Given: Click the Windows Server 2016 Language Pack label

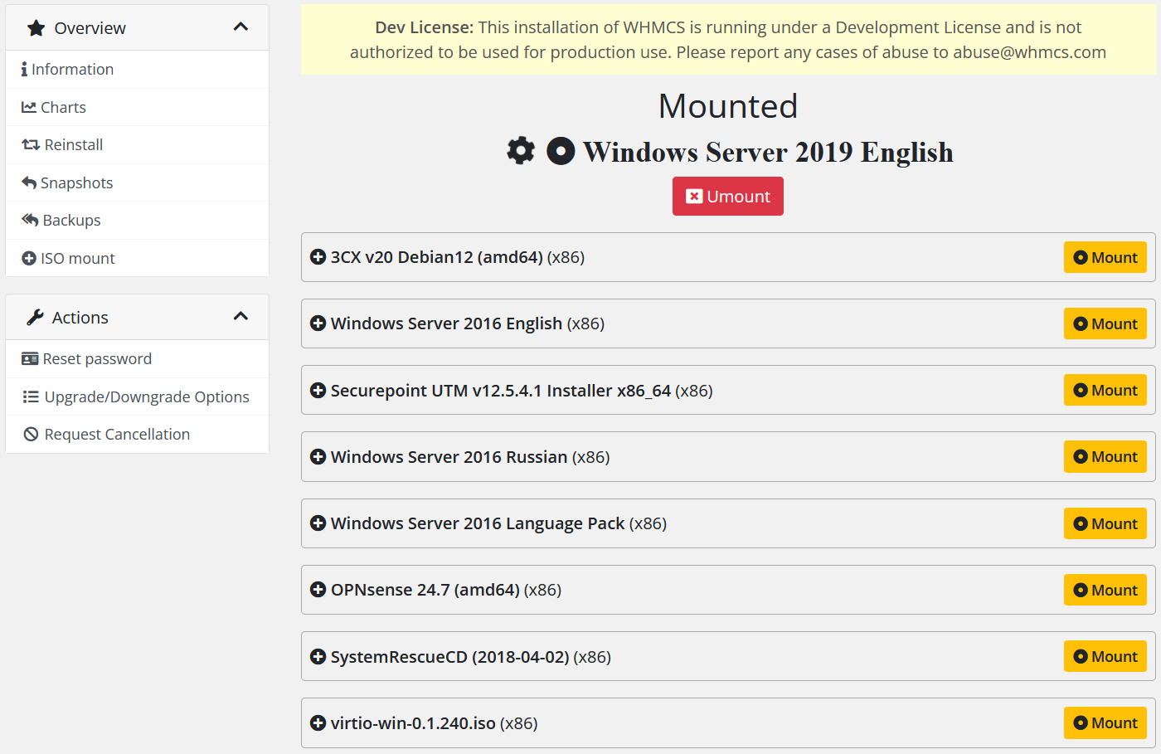Looking at the screenshot, I should [x=478, y=523].
